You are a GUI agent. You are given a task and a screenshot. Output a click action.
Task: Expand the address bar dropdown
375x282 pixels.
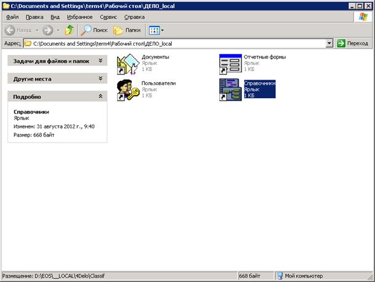pyautogui.click(x=329, y=43)
